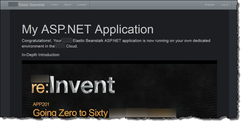
Task: Click the blurred block above re:Invent
Action: pos(40,78)
